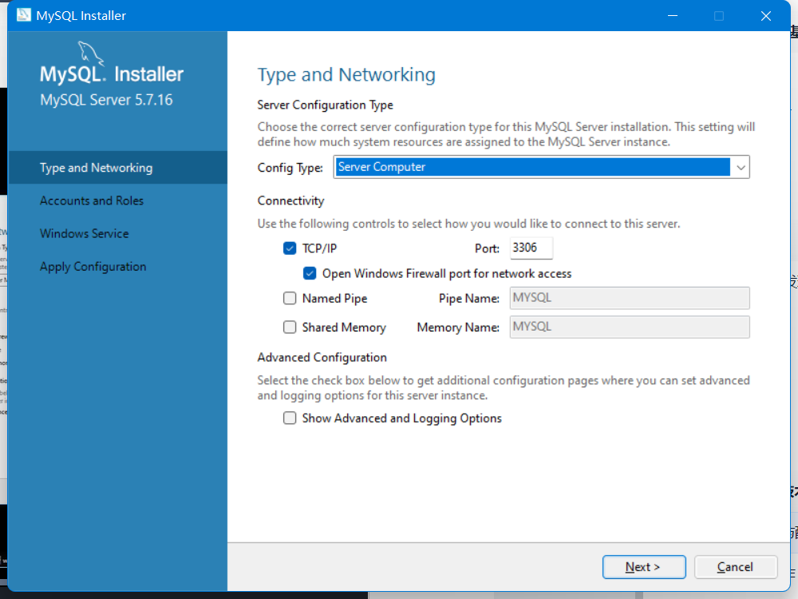This screenshot has width=798, height=599.
Task: Click the Cancel button
Action: pos(736,567)
